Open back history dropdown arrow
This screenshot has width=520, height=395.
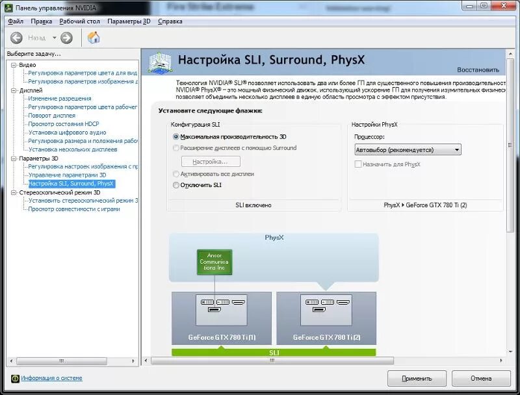coord(55,38)
